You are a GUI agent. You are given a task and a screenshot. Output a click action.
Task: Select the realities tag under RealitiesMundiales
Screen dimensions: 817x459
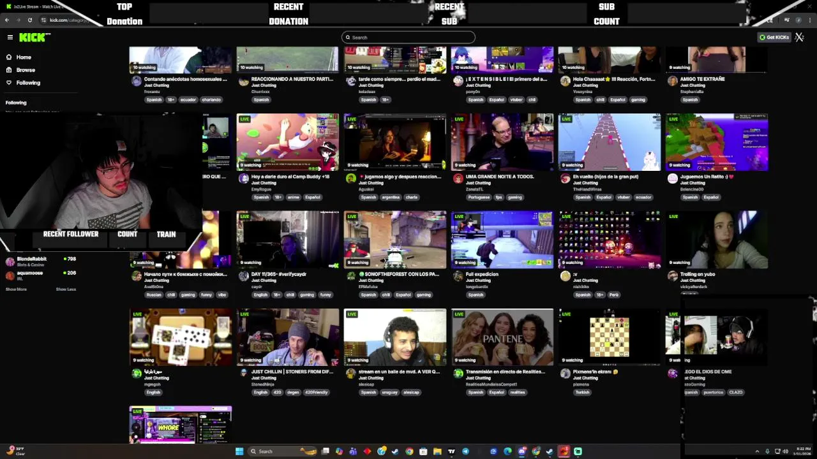coord(518,393)
